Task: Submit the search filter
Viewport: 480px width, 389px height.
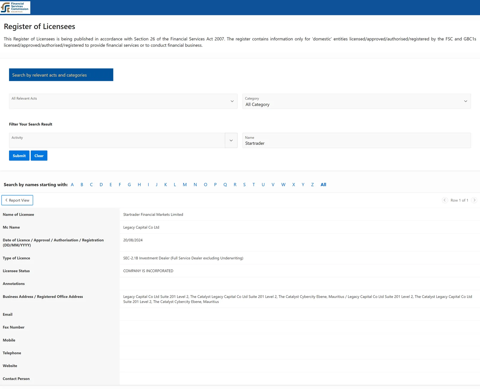Action: point(19,156)
